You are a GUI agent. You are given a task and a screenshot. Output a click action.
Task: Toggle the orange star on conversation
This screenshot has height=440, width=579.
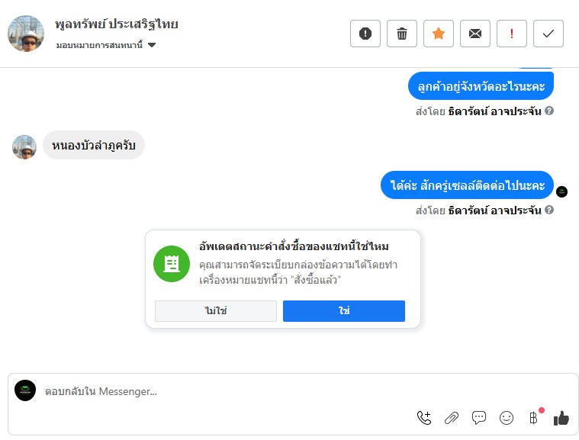[439, 34]
